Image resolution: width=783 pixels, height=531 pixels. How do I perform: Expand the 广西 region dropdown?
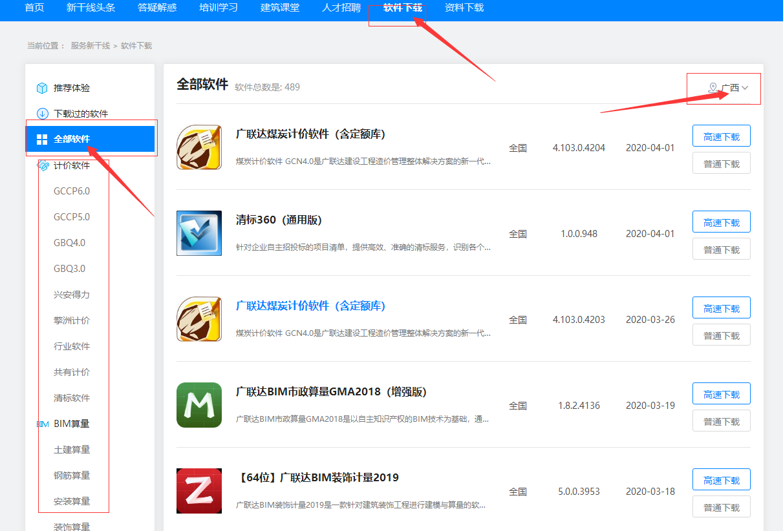729,88
